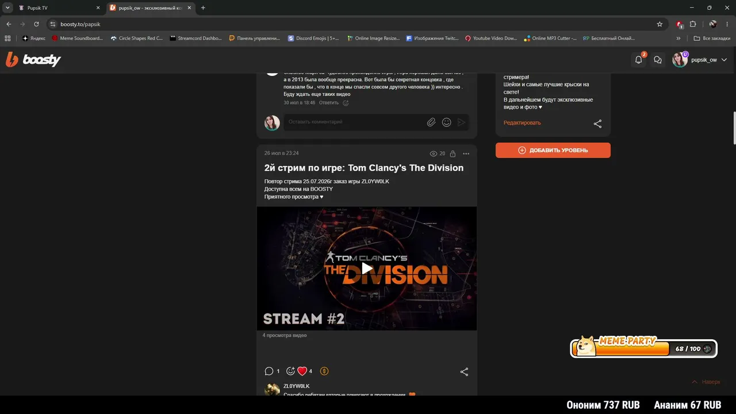Screen dimensions: 736x414
Task: Click the post access lock icon
Action: [453, 154]
